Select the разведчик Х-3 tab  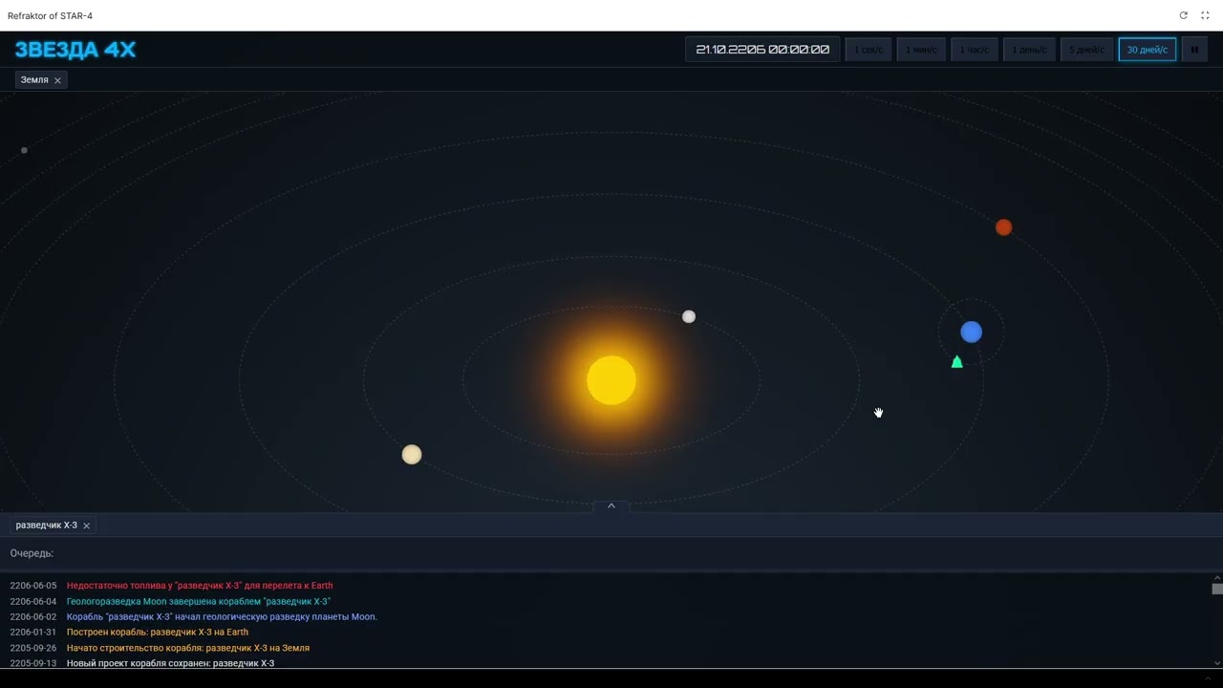point(47,526)
